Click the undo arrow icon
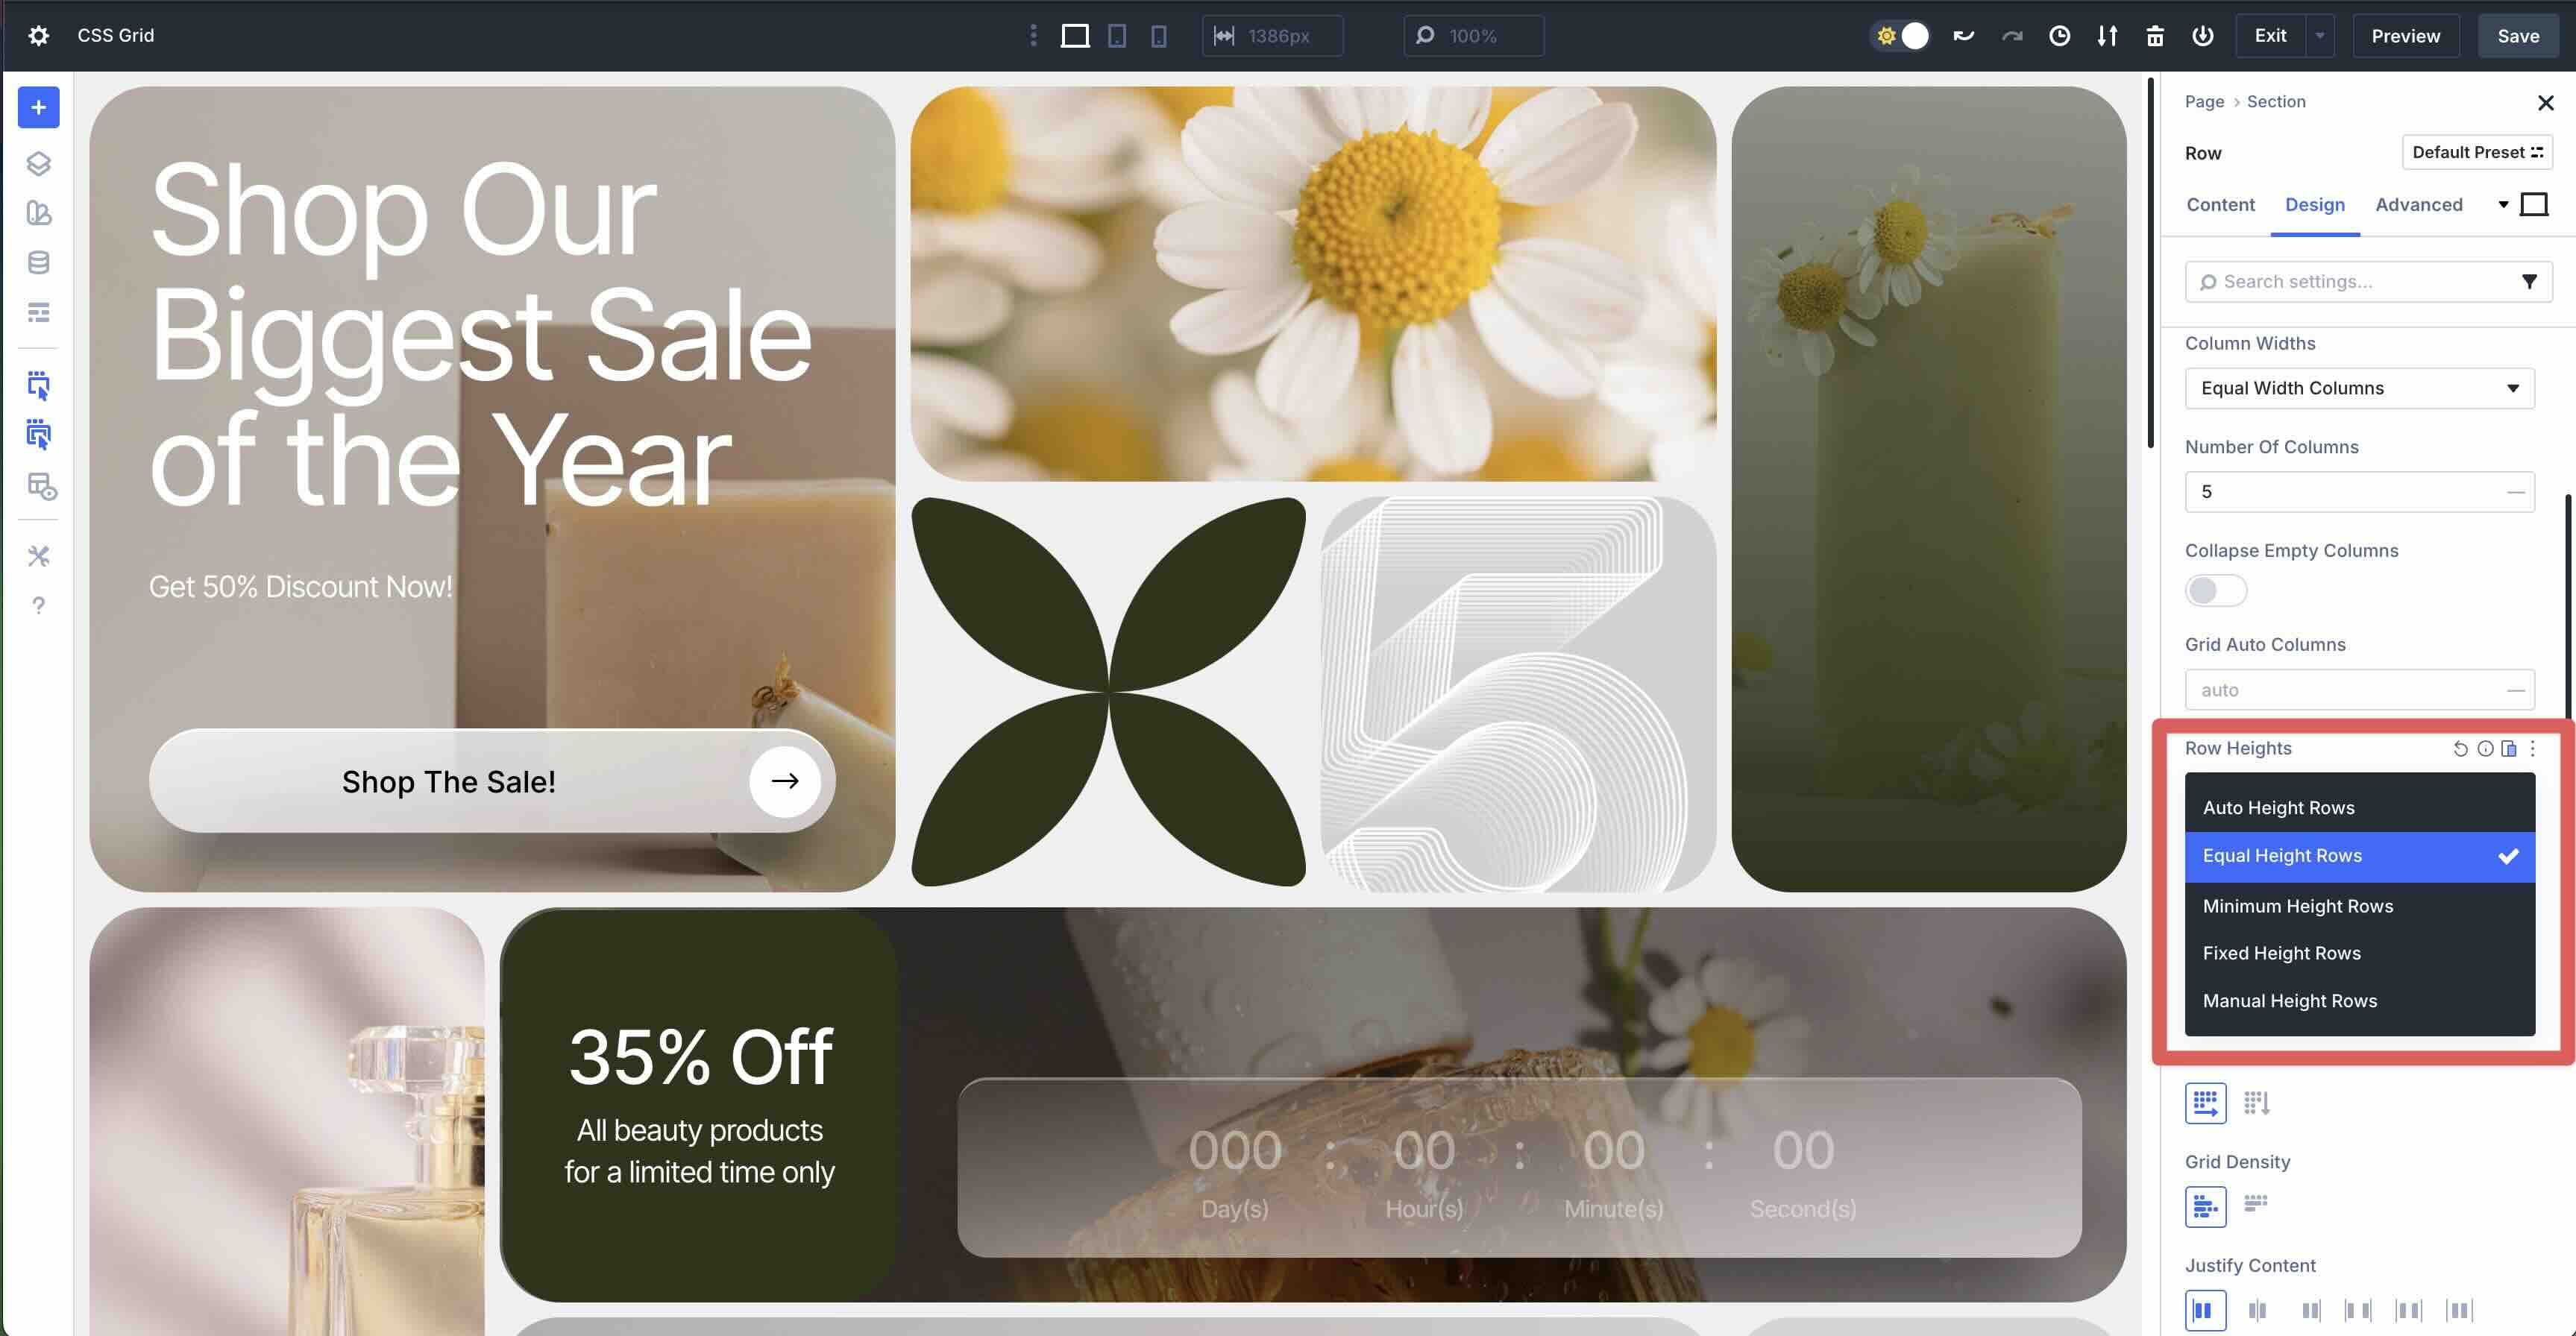 coord(1964,36)
